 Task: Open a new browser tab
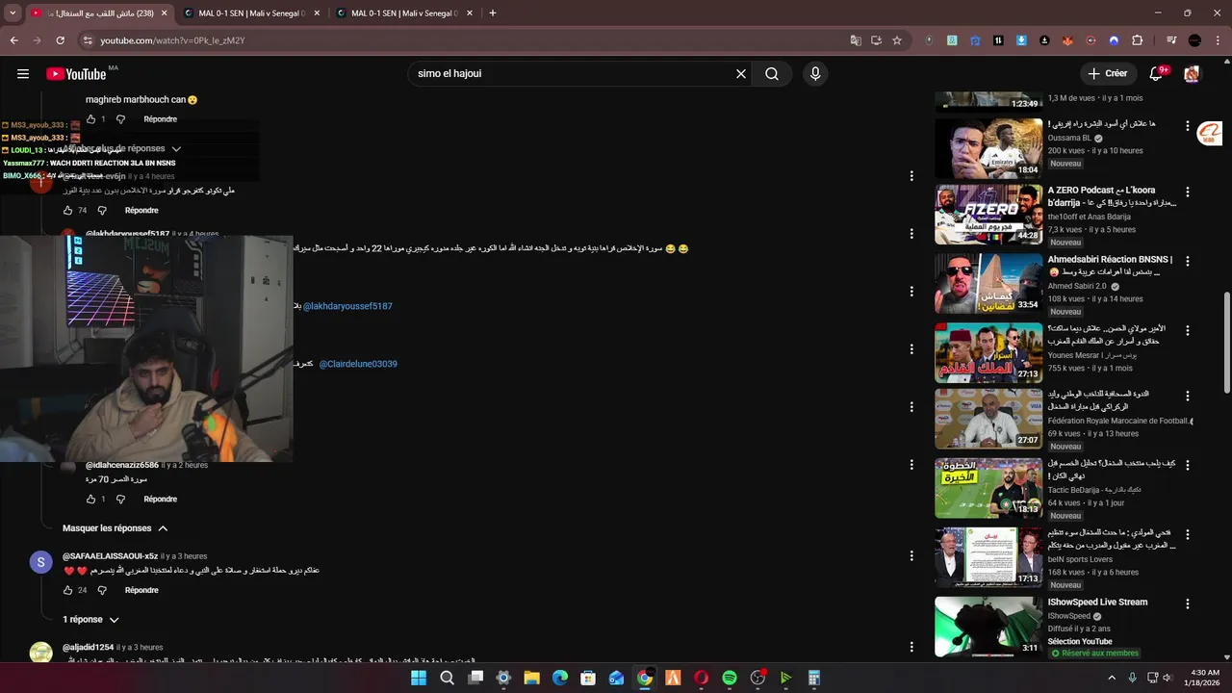tap(493, 13)
